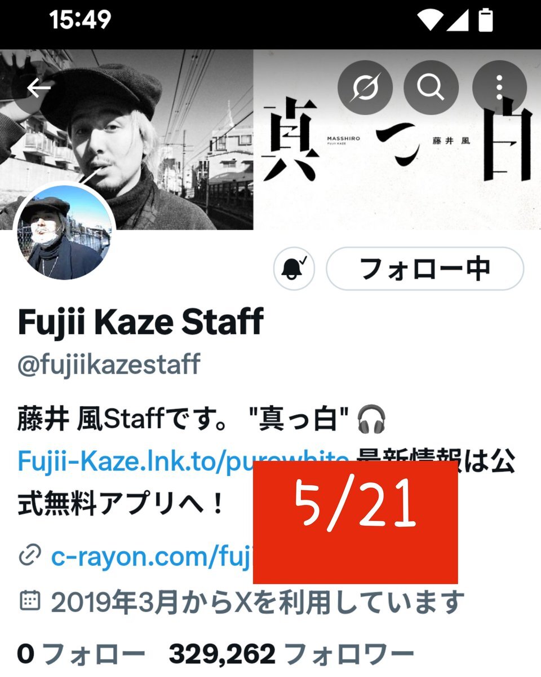Tap the search magnifier icon
The height and width of the screenshot is (677, 541).
(x=431, y=88)
